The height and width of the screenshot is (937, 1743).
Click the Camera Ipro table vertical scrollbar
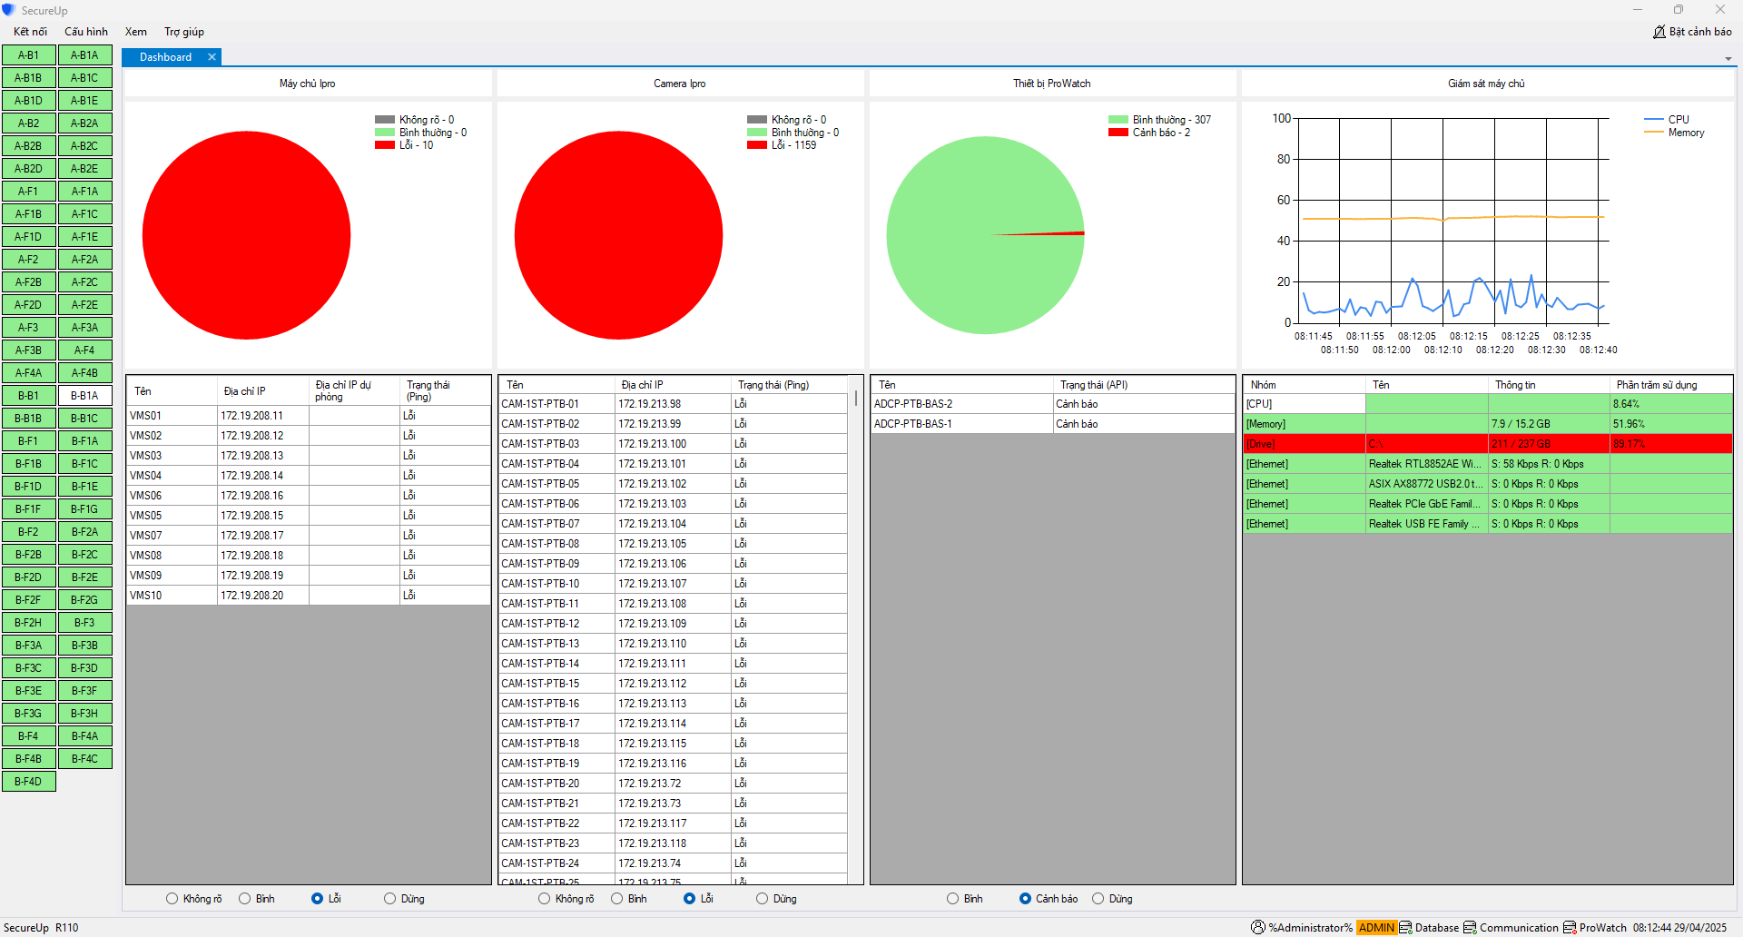856,399
